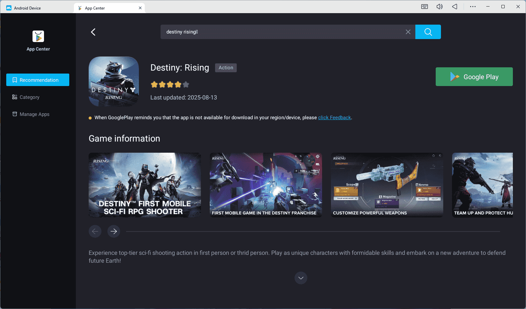526x309 pixels.
Task: Open the Team Up and Protect screenshot
Action: [x=482, y=185]
